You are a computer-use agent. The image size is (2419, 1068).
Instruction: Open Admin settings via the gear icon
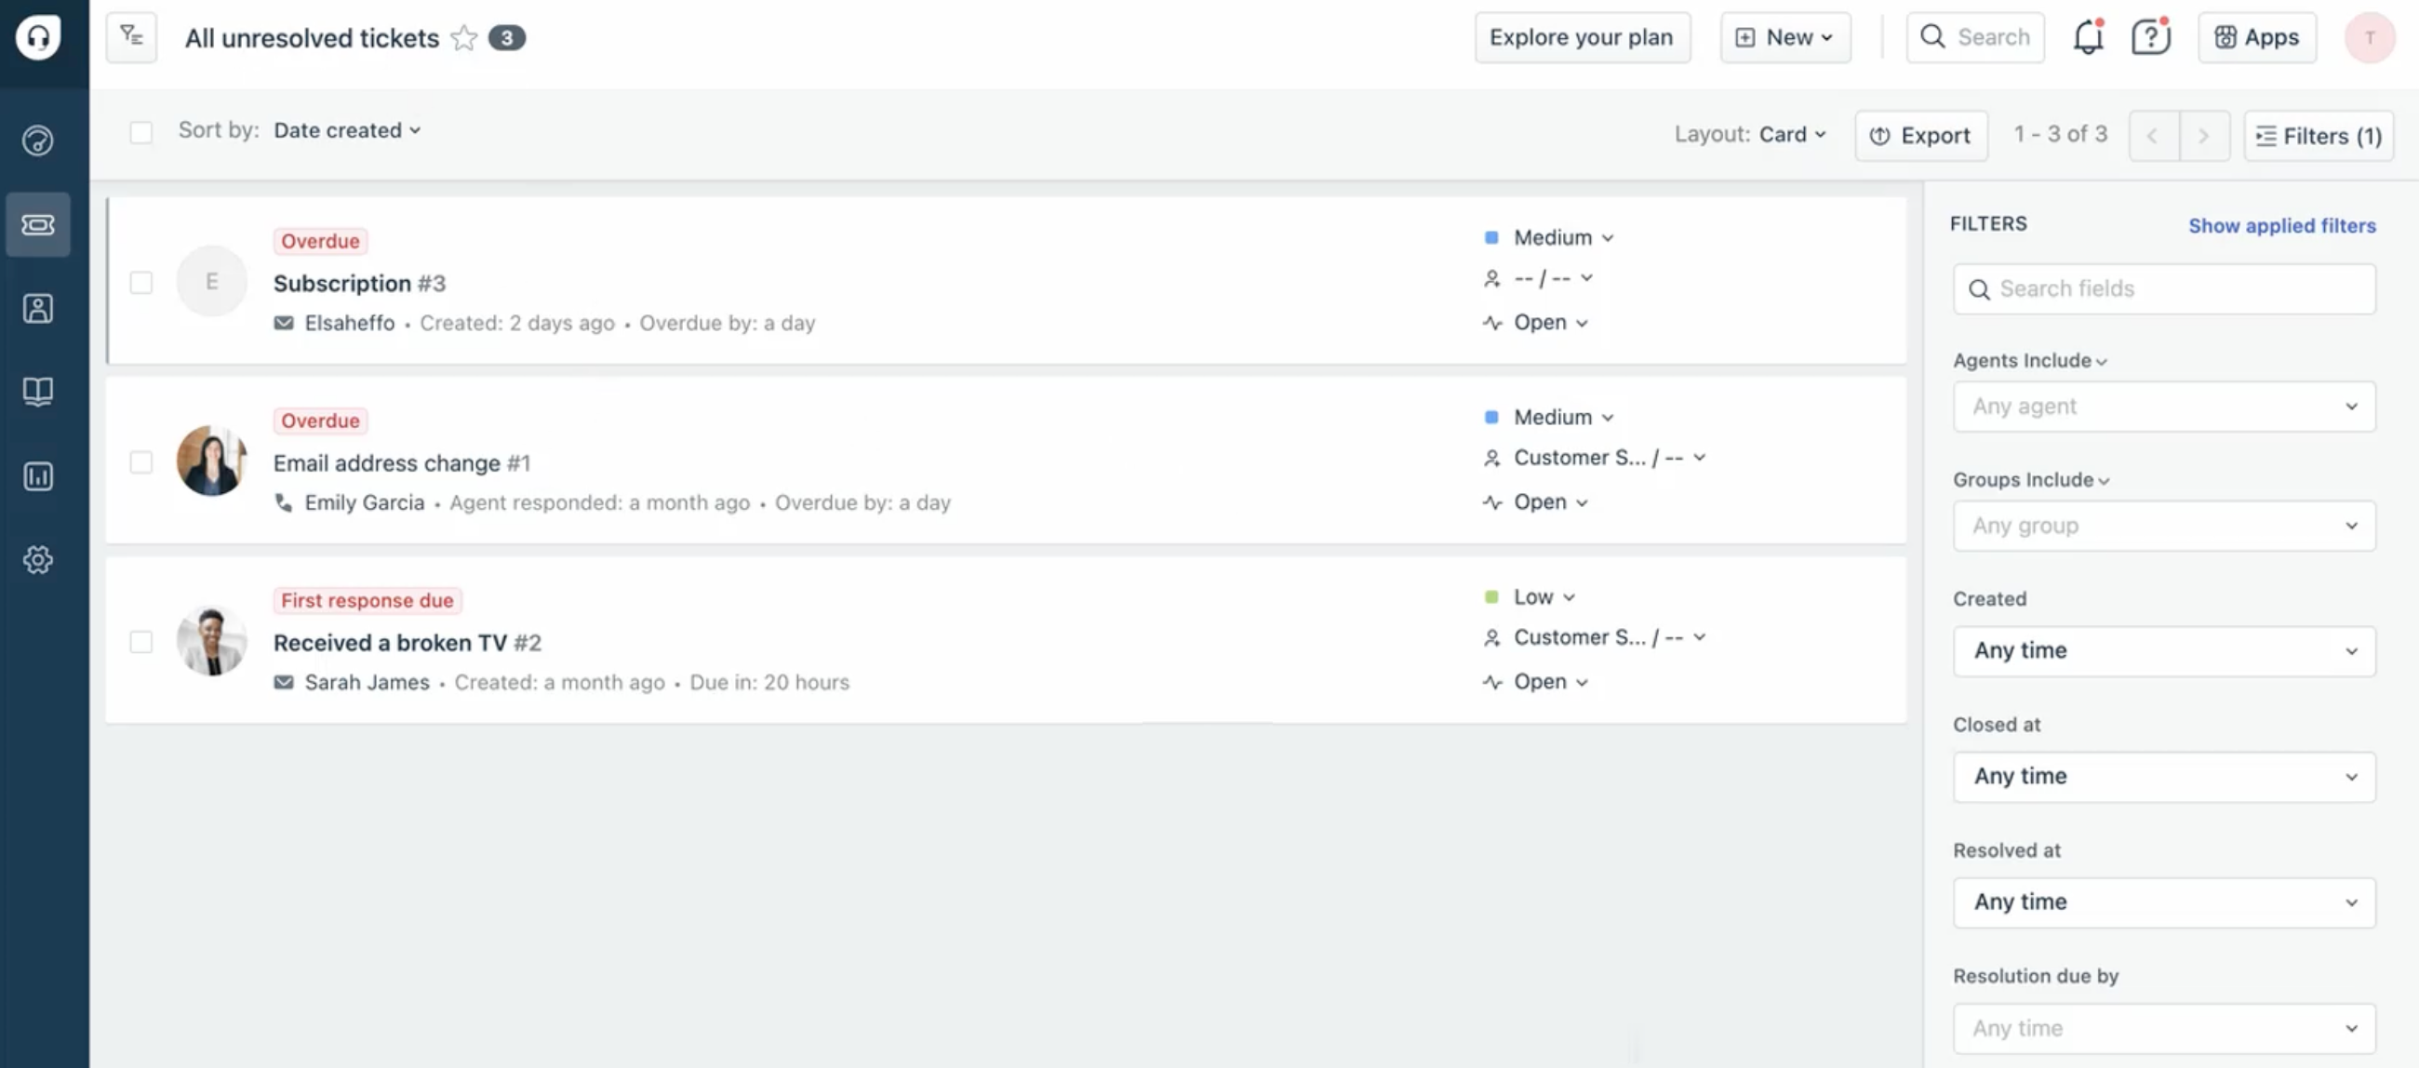click(x=38, y=559)
